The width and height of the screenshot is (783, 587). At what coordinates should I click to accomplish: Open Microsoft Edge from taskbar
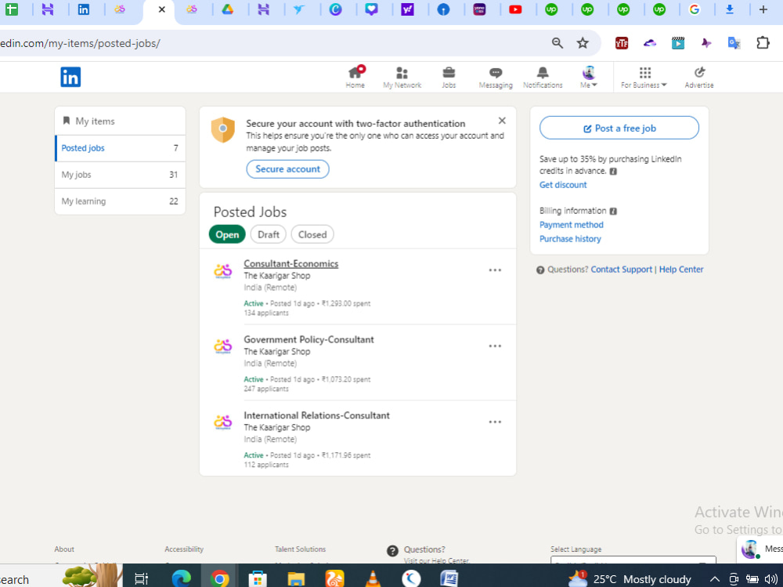[x=182, y=579]
